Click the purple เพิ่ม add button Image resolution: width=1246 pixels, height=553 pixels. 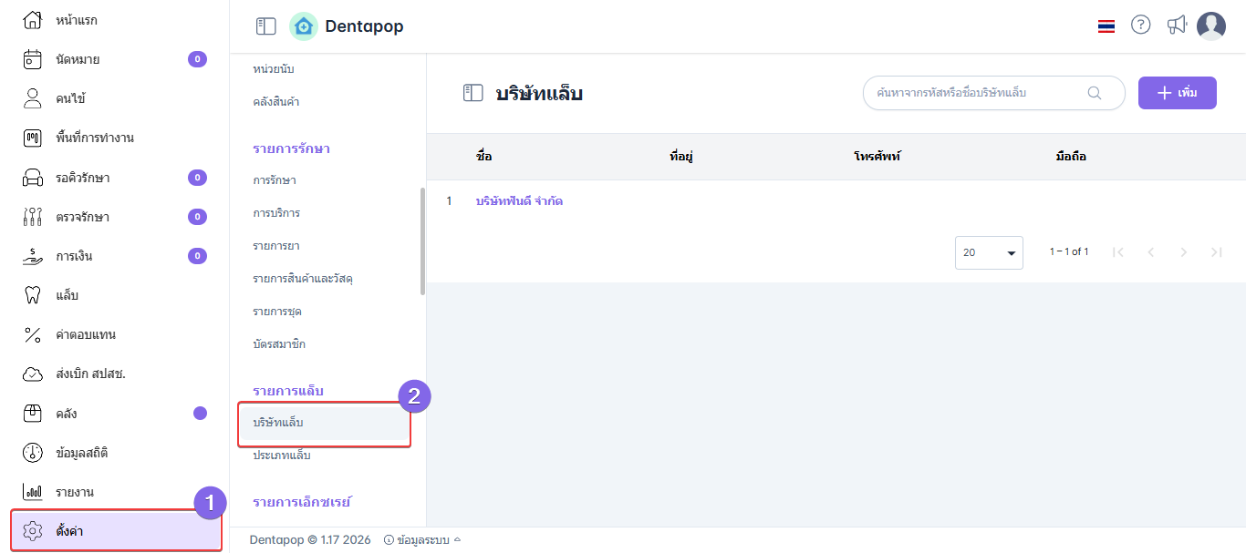click(1177, 93)
